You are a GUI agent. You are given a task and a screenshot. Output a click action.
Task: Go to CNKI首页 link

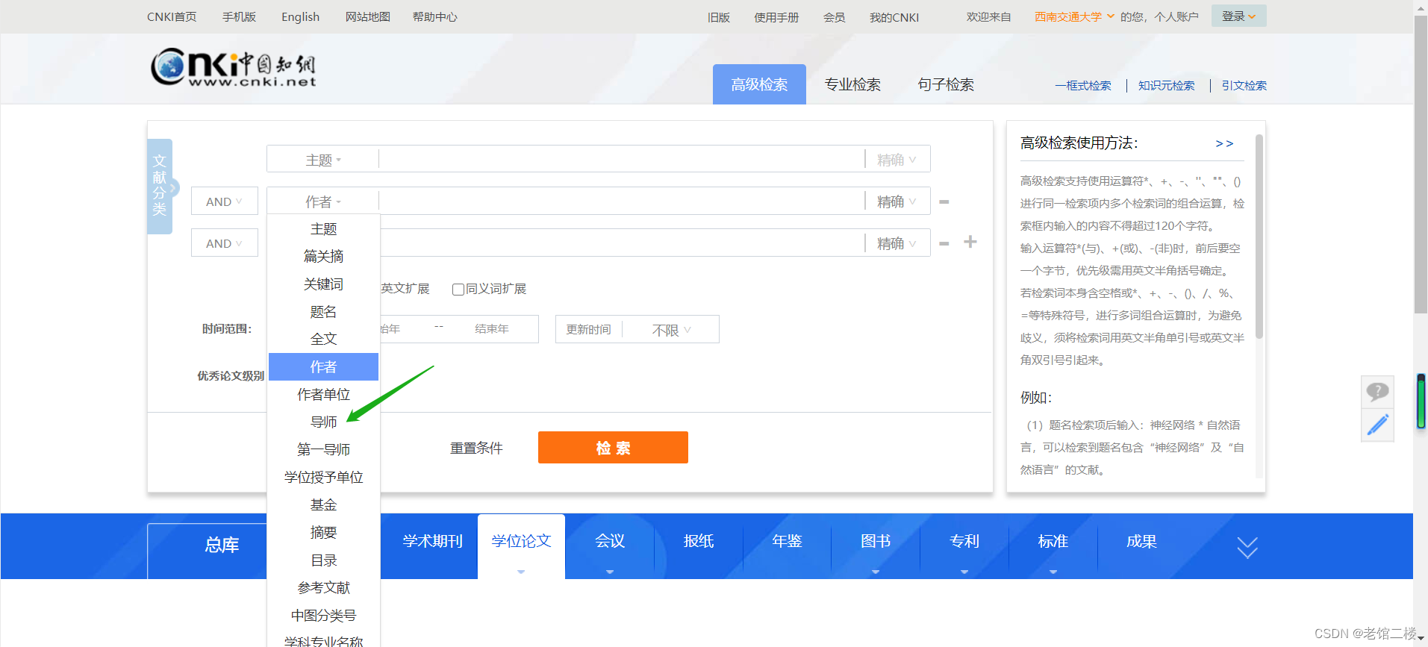pyautogui.click(x=172, y=17)
